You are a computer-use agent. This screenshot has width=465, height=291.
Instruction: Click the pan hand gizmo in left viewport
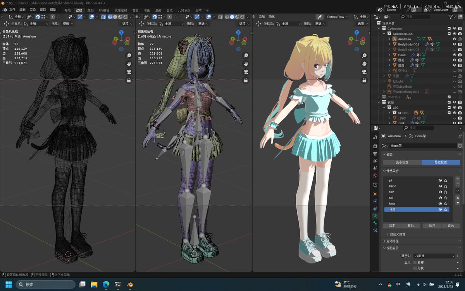129,64
